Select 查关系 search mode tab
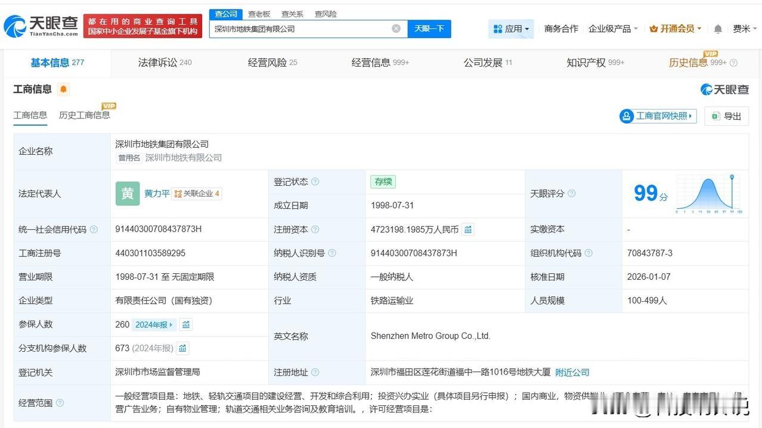 [x=292, y=14]
